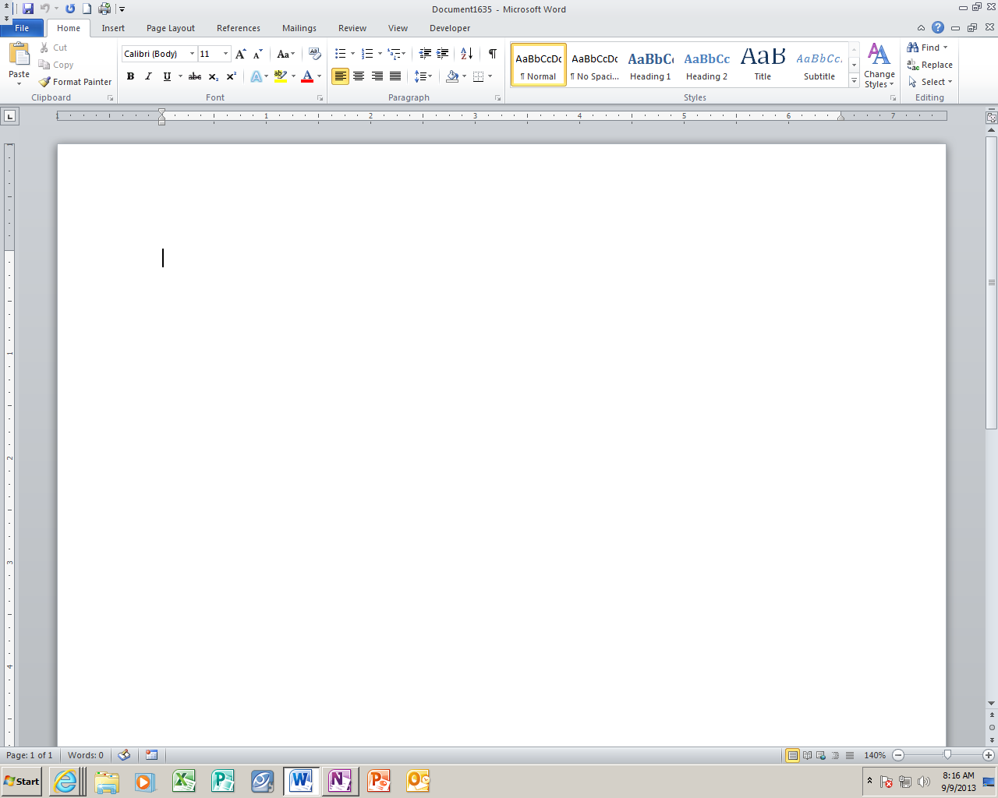Apply the No Spacing style

[595, 65]
